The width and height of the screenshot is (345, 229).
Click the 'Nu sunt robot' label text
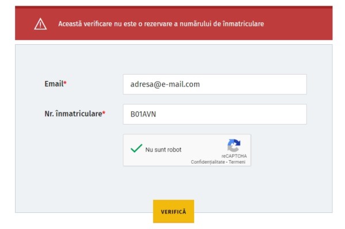pyautogui.click(x=163, y=150)
